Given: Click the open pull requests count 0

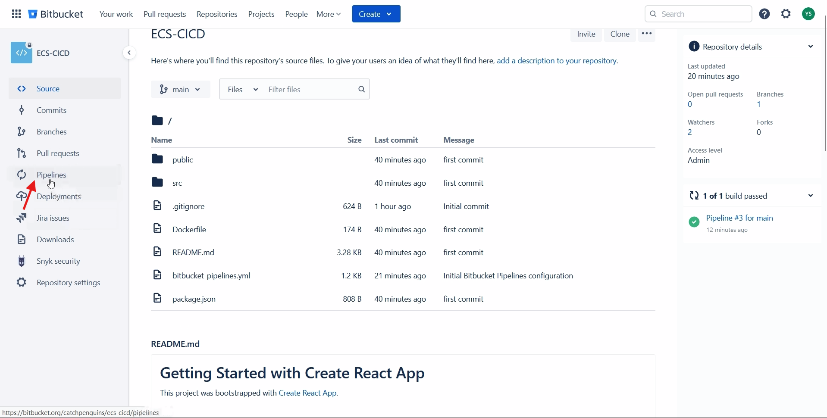Looking at the screenshot, I should click(690, 104).
